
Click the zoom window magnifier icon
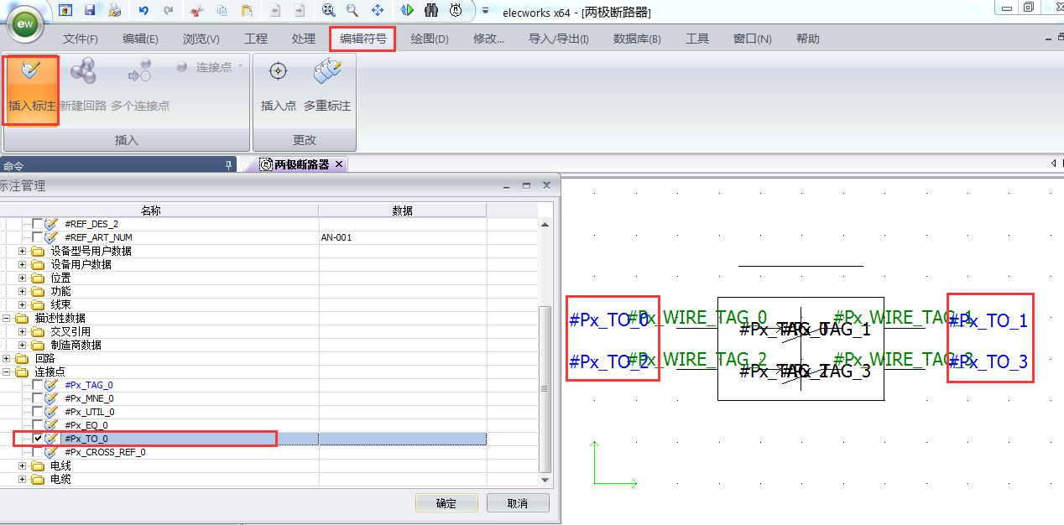tap(352, 10)
